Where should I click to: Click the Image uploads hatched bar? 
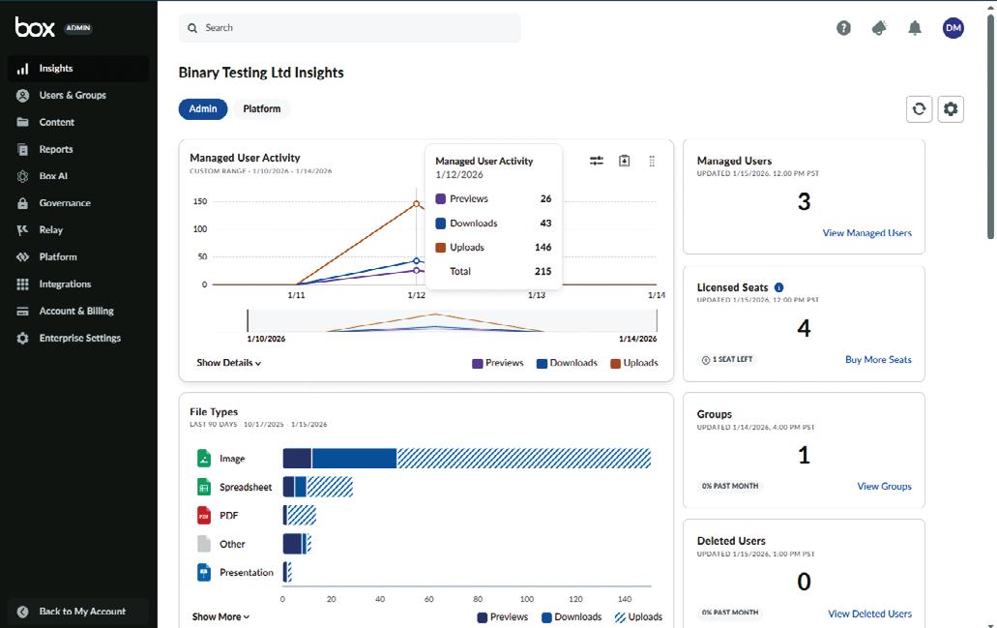click(x=524, y=458)
